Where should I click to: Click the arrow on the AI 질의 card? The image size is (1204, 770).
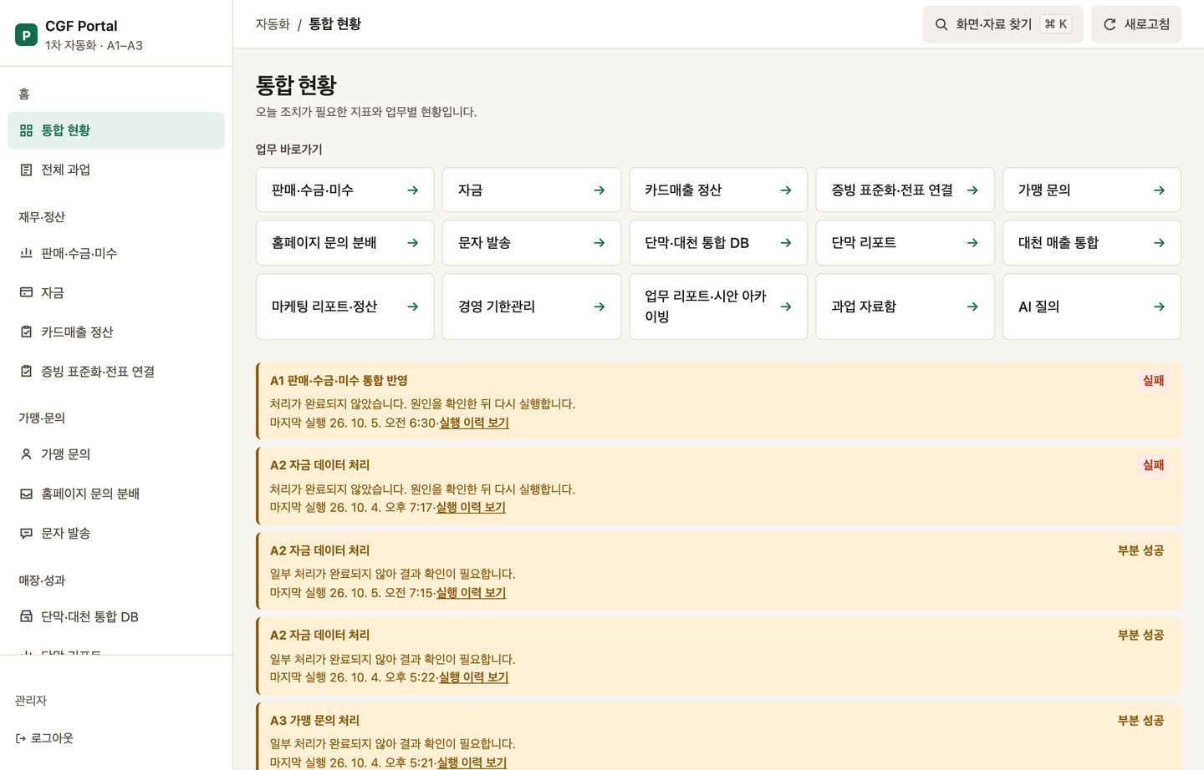pos(1159,306)
